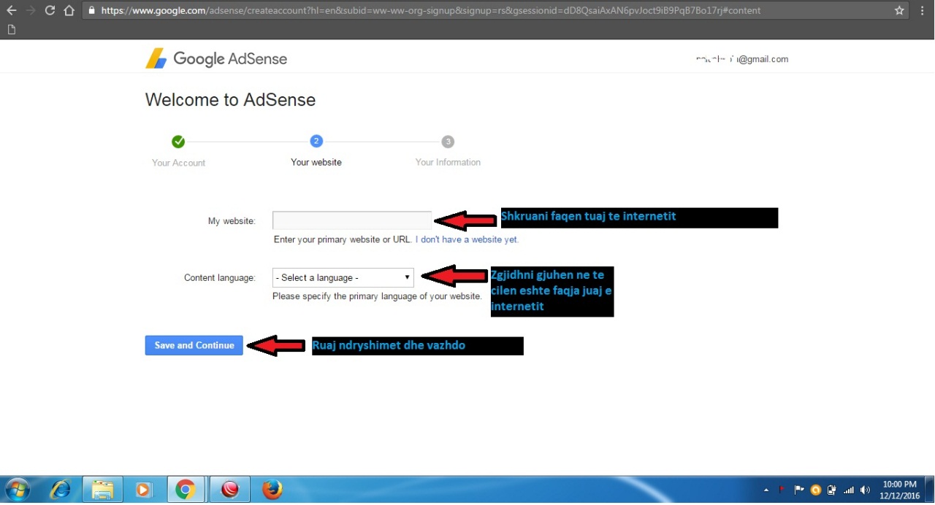Screen dimensions: 935x505
Task: Click the green Your Account step checkmark
Action: click(x=178, y=142)
